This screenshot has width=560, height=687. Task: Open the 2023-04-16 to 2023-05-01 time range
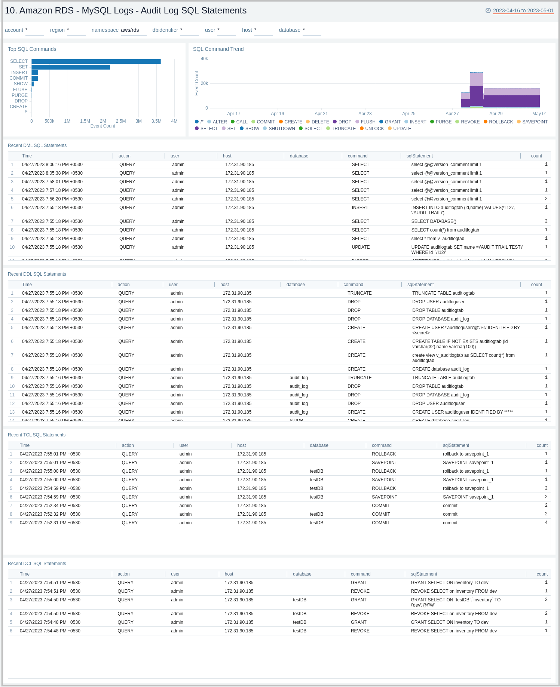point(523,10)
